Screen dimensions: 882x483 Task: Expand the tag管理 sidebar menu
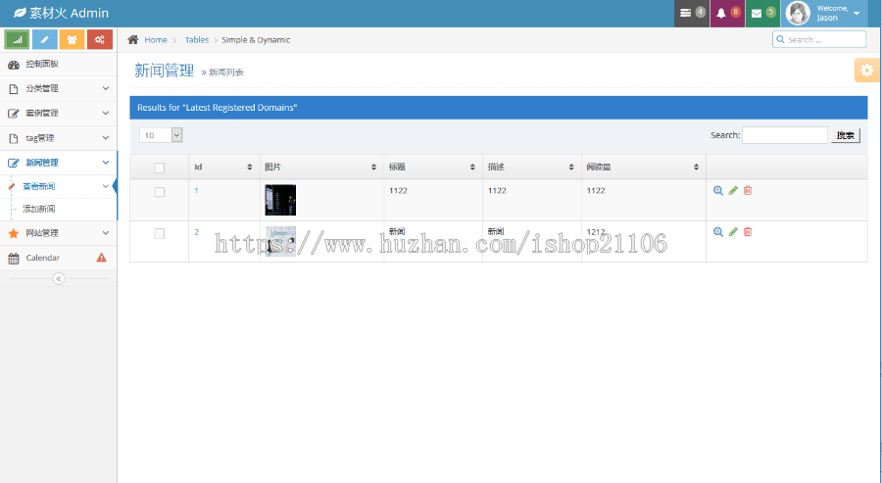pos(59,138)
